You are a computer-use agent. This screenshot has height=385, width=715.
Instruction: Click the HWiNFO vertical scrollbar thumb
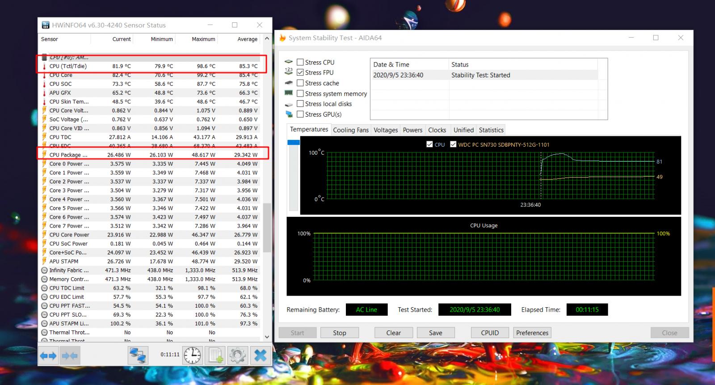[267, 228]
